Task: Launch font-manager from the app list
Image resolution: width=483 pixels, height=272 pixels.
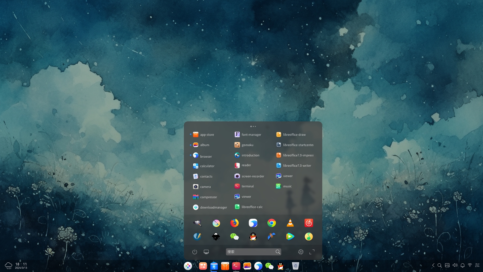Action: [248, 134]
